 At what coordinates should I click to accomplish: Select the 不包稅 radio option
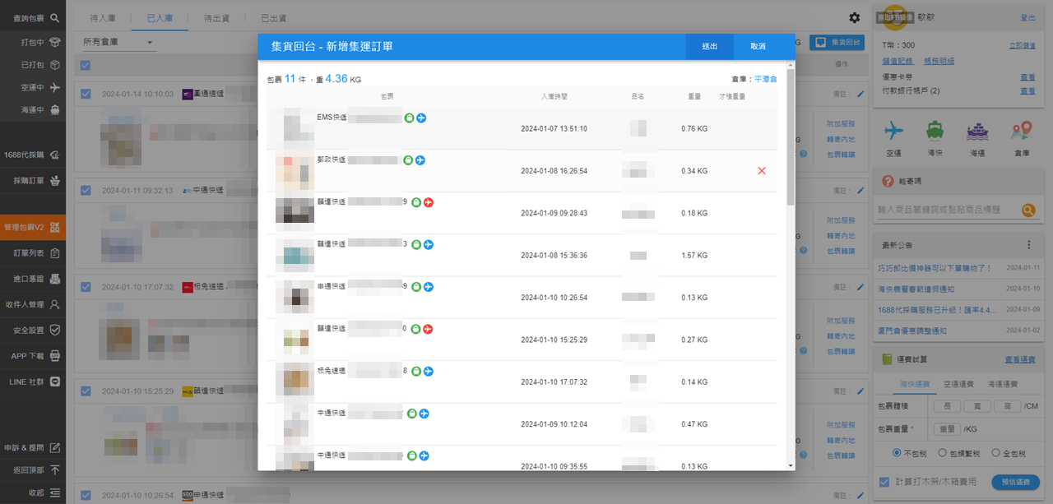[x=896, y=452]
